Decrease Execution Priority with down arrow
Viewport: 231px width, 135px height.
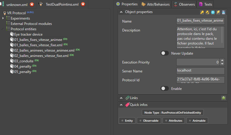click(222, 64)
